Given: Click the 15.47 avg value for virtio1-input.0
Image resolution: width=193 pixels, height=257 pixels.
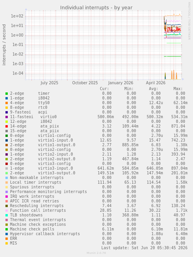Looking at the screenshot, I should [155, 140].
